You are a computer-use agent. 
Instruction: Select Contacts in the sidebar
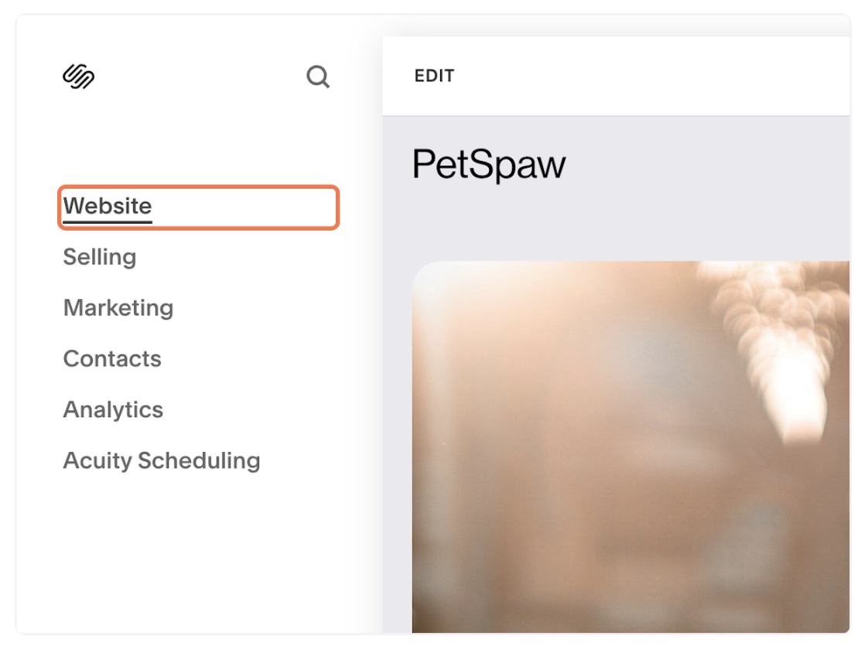(112, 359)
